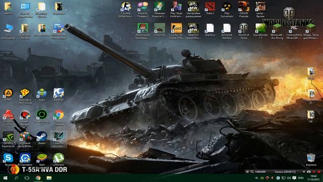Open the Counter-Strike Source shortcut
The image size is (323, 182).
[x=126, y=10]
